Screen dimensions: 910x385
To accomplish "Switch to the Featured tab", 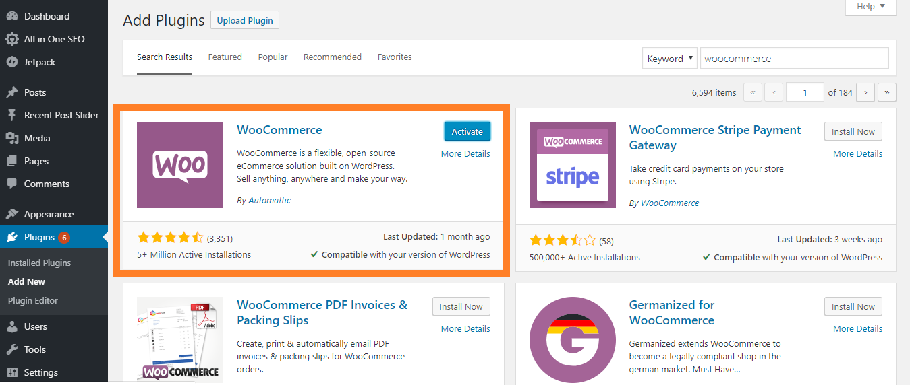I will (225, 57).
